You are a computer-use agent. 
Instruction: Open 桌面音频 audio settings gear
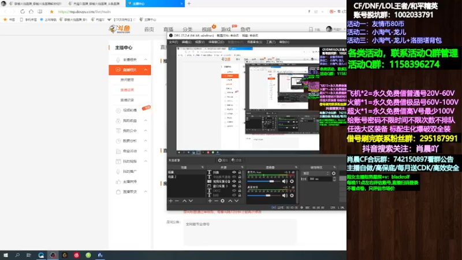(x=292, y=195)
